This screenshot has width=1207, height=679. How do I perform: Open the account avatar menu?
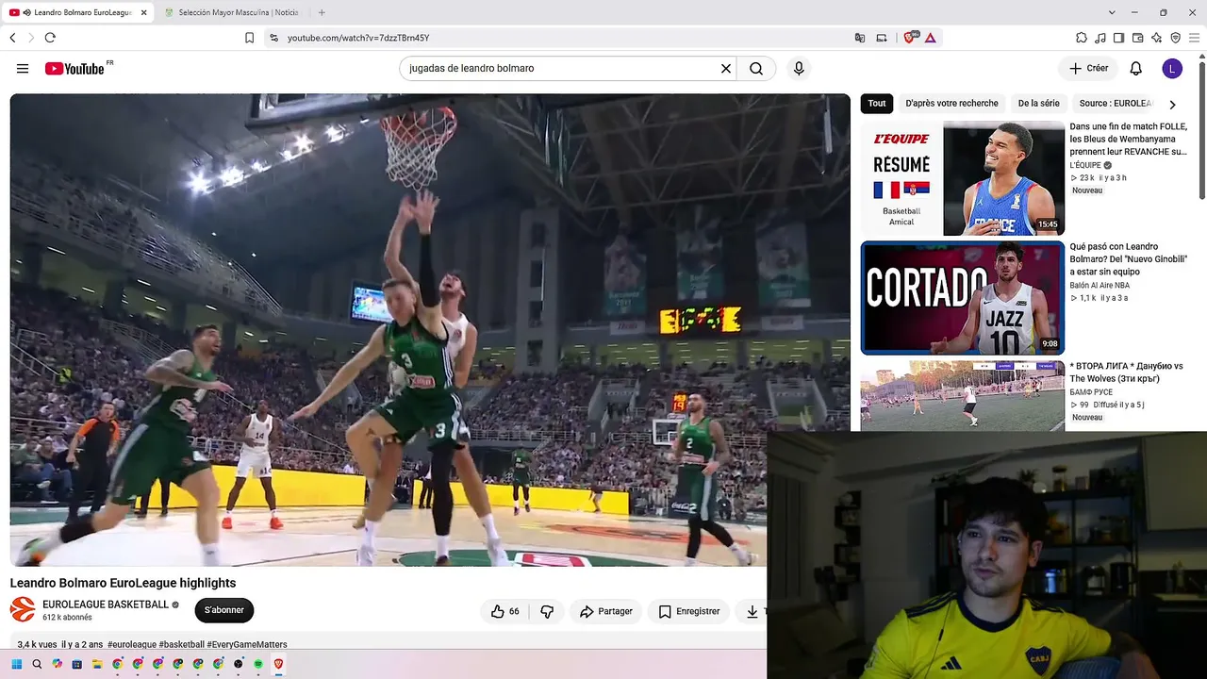[1172, 69]
